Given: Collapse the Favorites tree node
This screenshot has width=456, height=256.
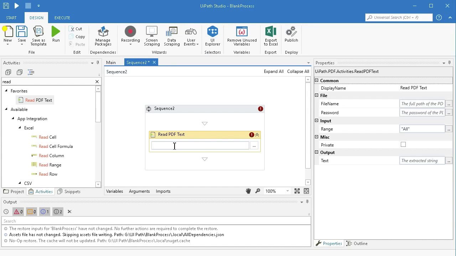Looking at the screenshot, I should tap(6, 91).
